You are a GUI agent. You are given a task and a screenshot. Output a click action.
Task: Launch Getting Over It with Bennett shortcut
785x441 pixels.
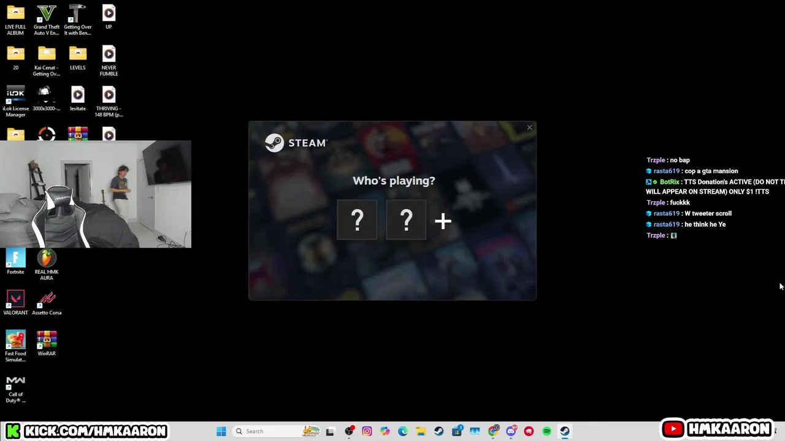click(77, 20)
